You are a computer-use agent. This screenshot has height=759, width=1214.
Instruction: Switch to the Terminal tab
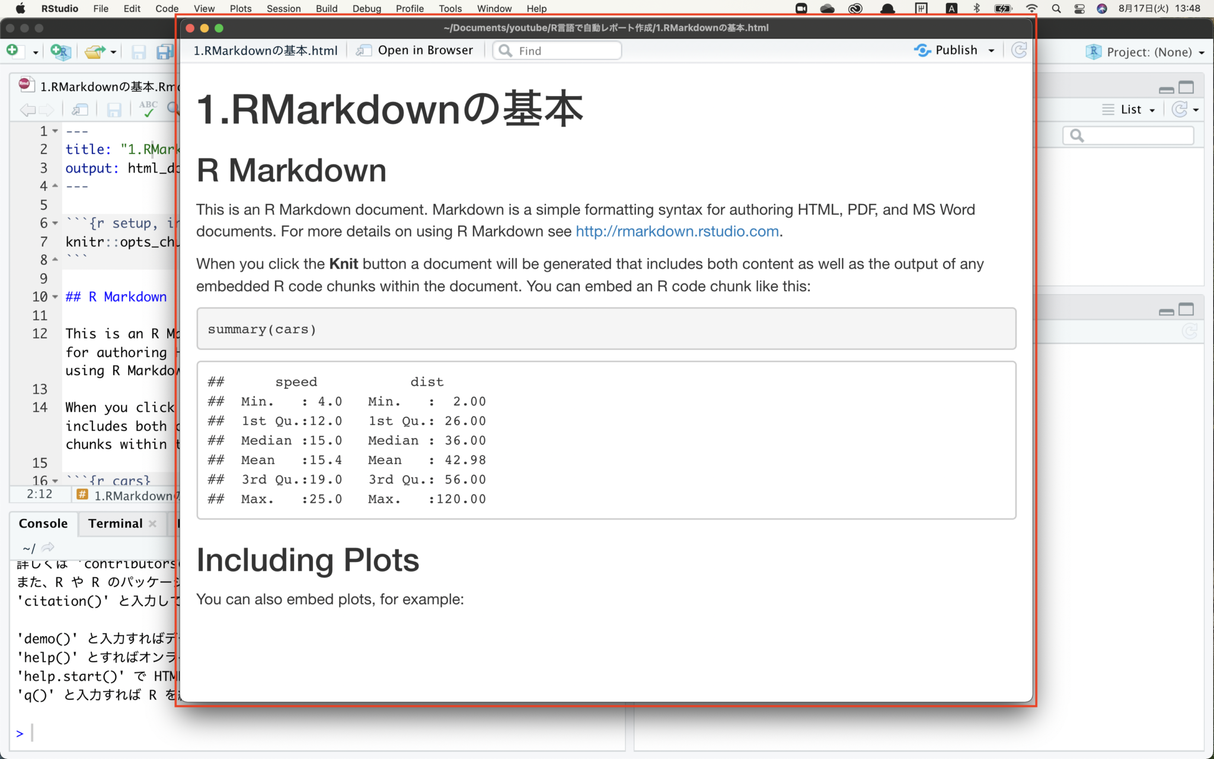click(x=116, y=524)
